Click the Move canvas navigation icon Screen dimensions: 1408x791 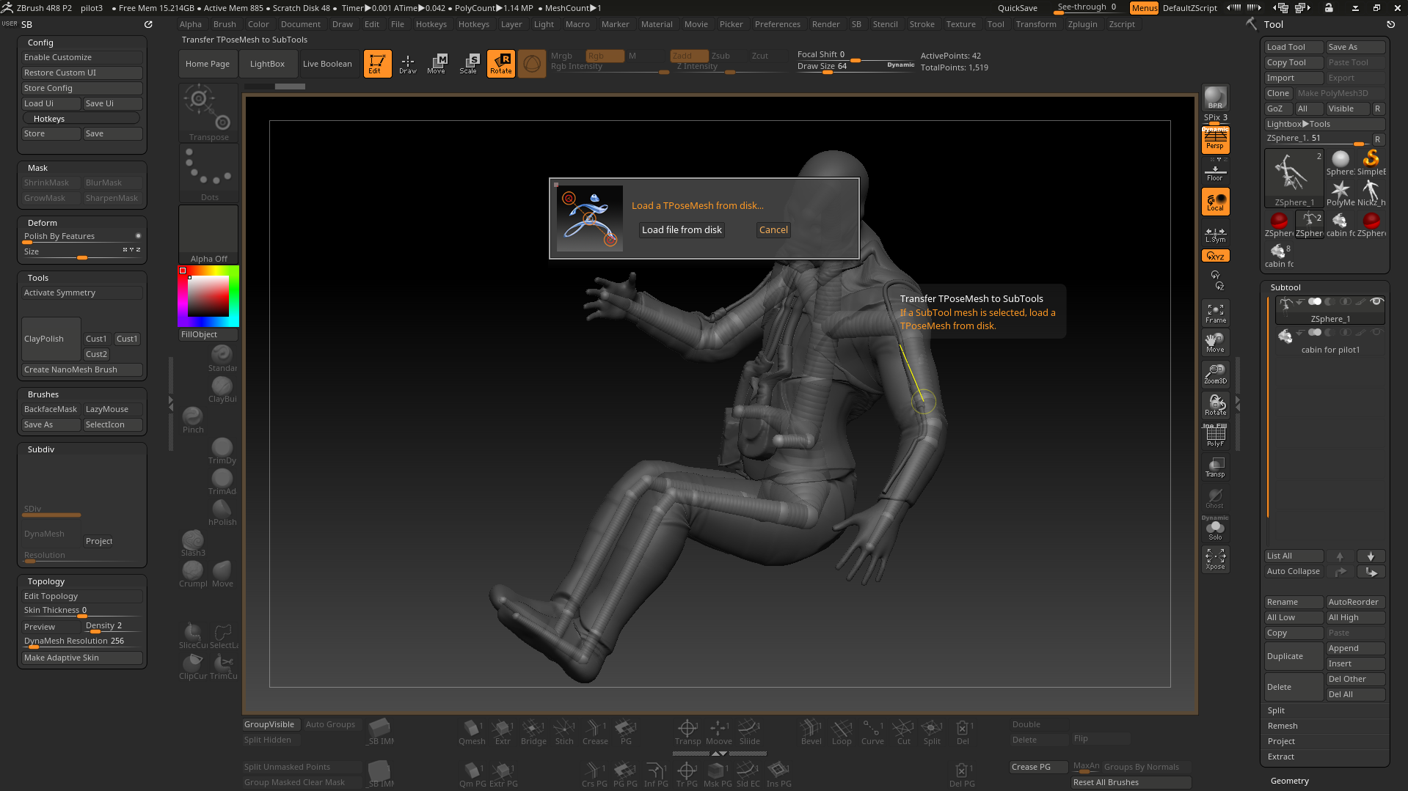point(1215,342)
